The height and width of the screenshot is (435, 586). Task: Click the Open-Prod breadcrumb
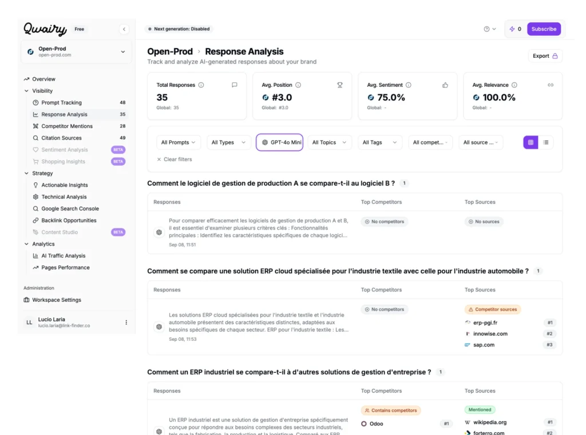point(170,51)
